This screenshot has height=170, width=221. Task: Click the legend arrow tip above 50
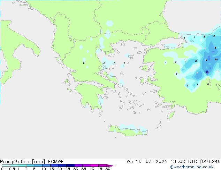point(110,165)
